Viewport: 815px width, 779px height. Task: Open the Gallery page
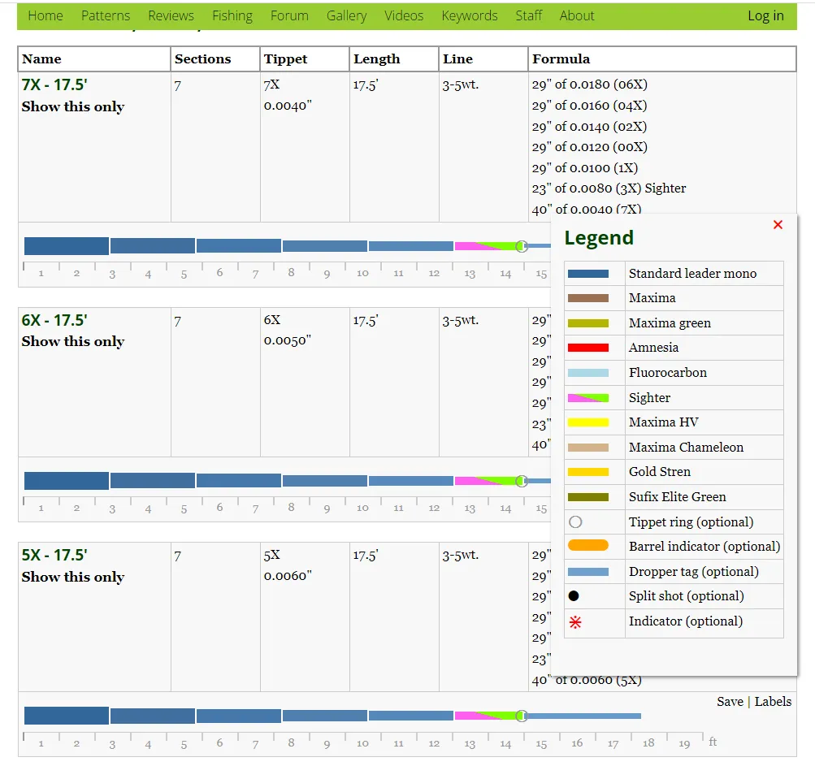347,15
